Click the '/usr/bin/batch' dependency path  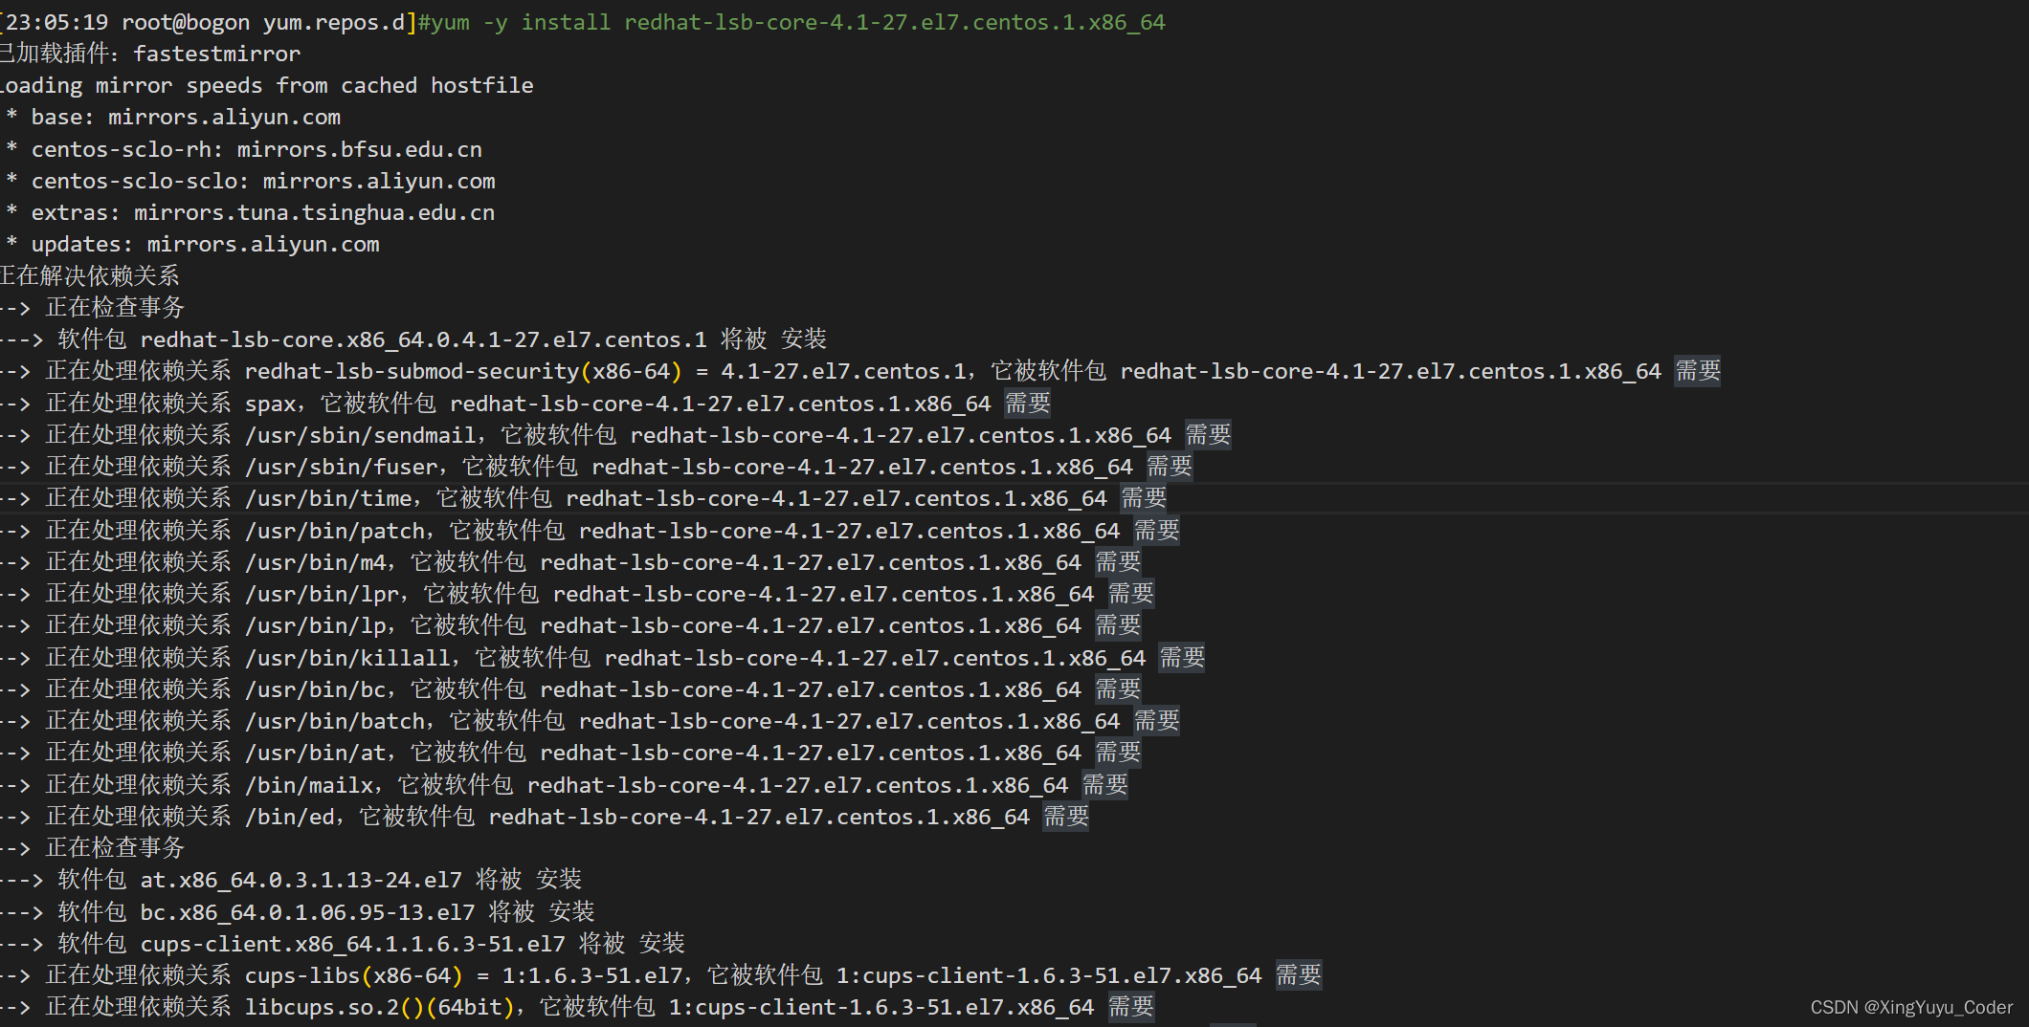pyautogui.click(x=335, y=721)
